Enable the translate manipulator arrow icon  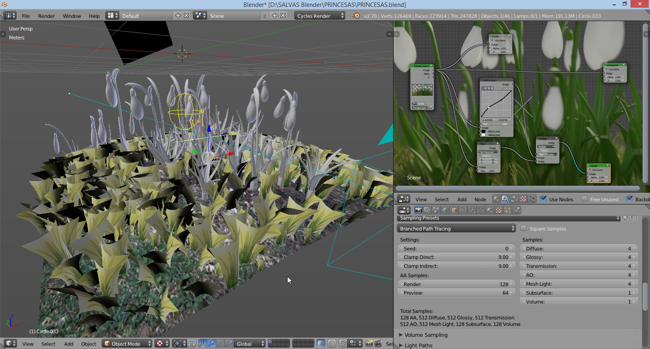[x=212, y=344]
